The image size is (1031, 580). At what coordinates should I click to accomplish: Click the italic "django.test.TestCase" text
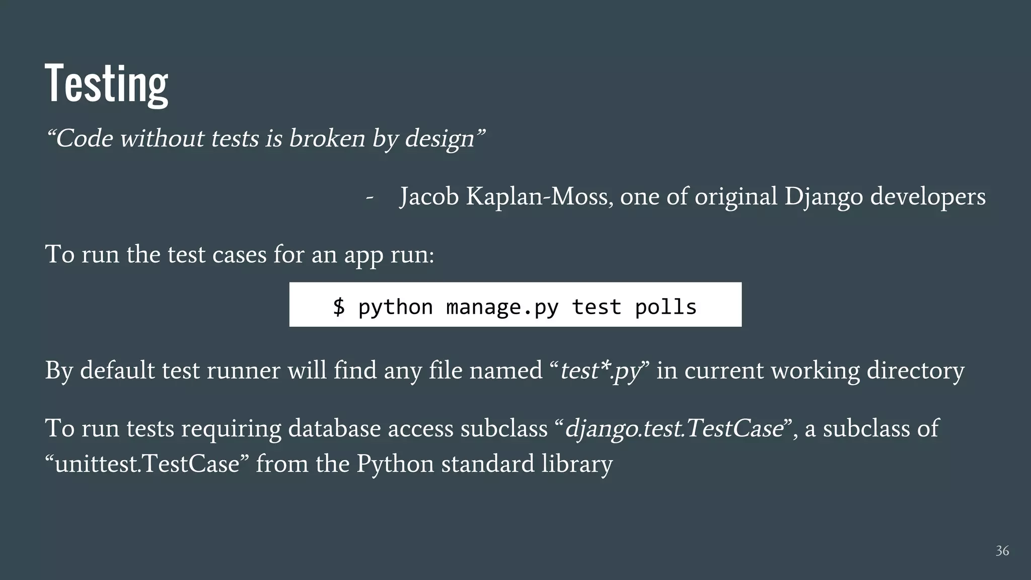(674, 429)
